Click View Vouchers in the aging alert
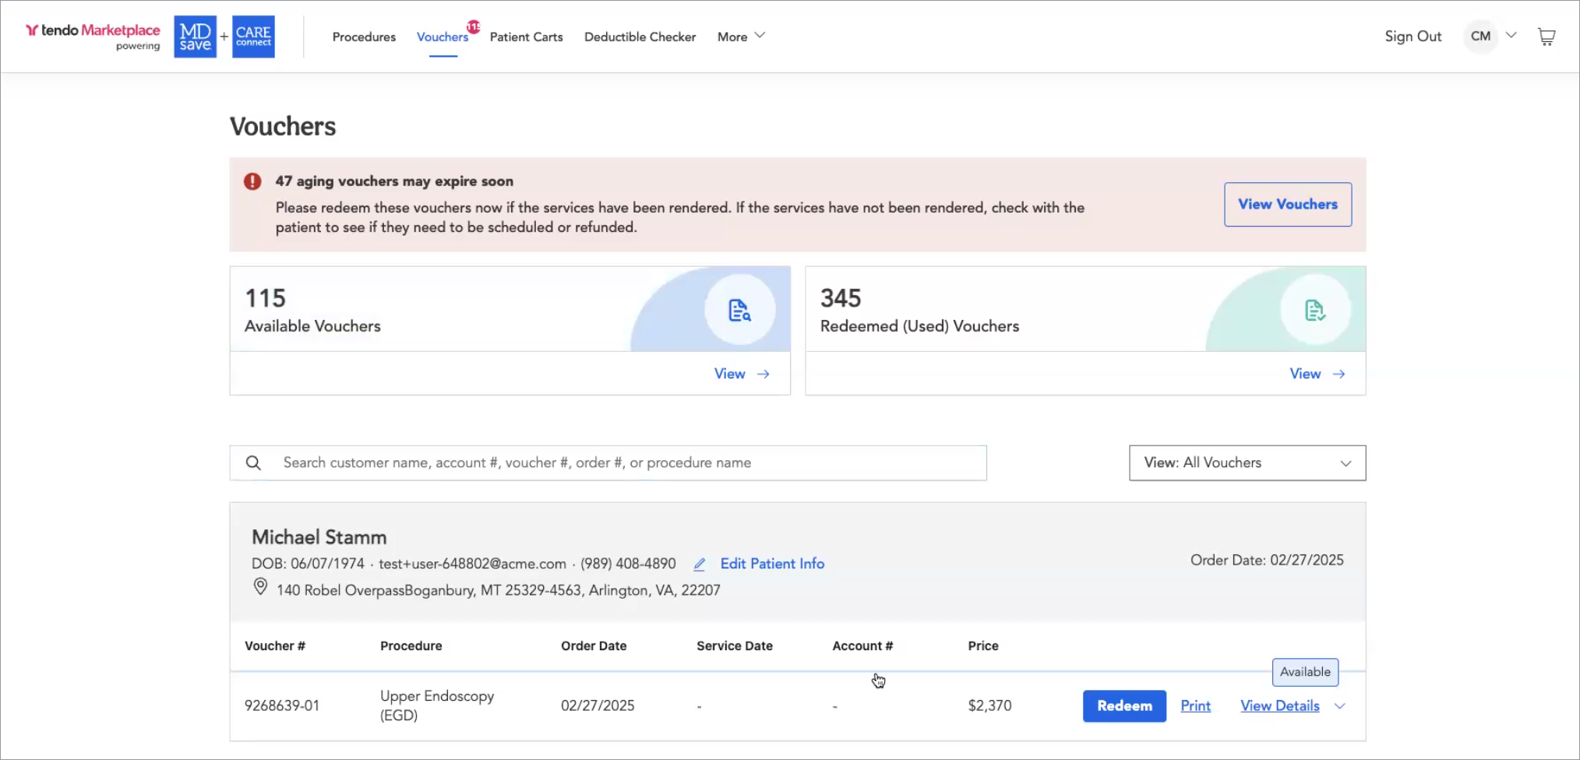The height and width of the screenshot is (760, 1580). point(1287,204)
